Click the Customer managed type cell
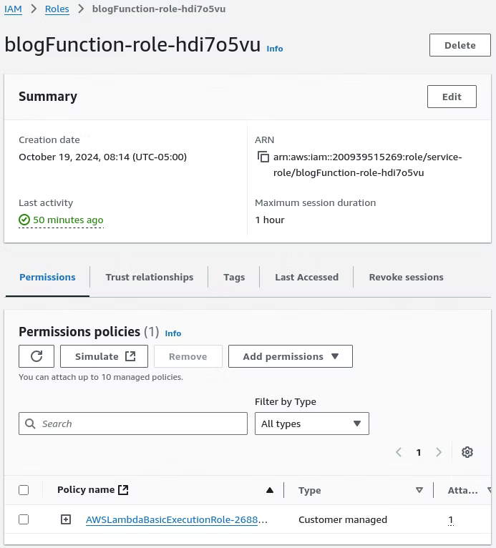Screen dimensions: 496x548 click(343, 519)
